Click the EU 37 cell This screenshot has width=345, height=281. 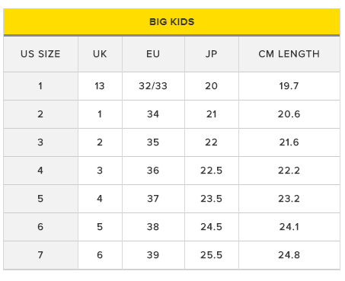click(x=153, y=199)
